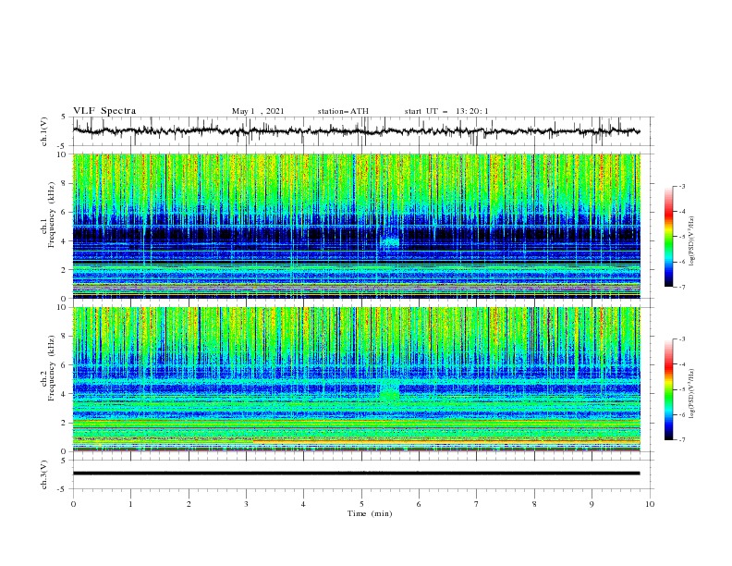Click the ch.2 spectrogram color scale bar
This screenshot has width=732, height=566.
point(669,389)
